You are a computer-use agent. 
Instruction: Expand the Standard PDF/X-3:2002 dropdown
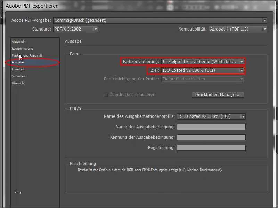[75, 29]
